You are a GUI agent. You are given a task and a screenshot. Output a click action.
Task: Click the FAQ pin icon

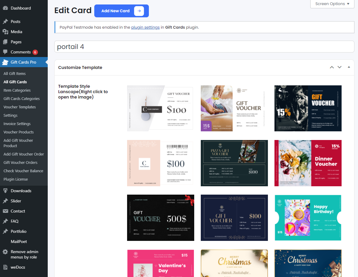[x=5, y=221]
